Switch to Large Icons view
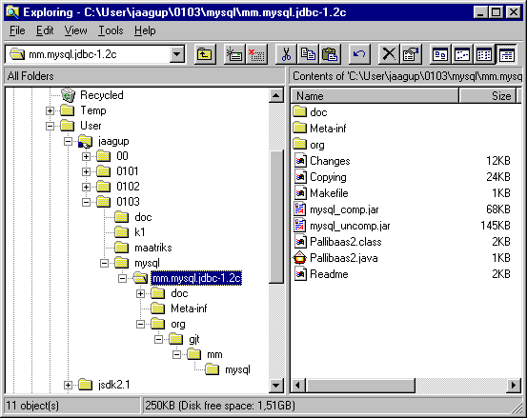 (440, 54)
